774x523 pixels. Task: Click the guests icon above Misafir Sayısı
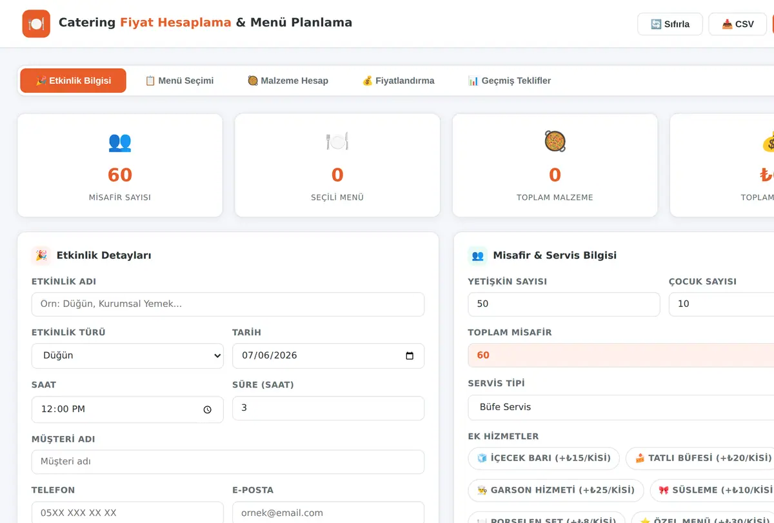120,142
